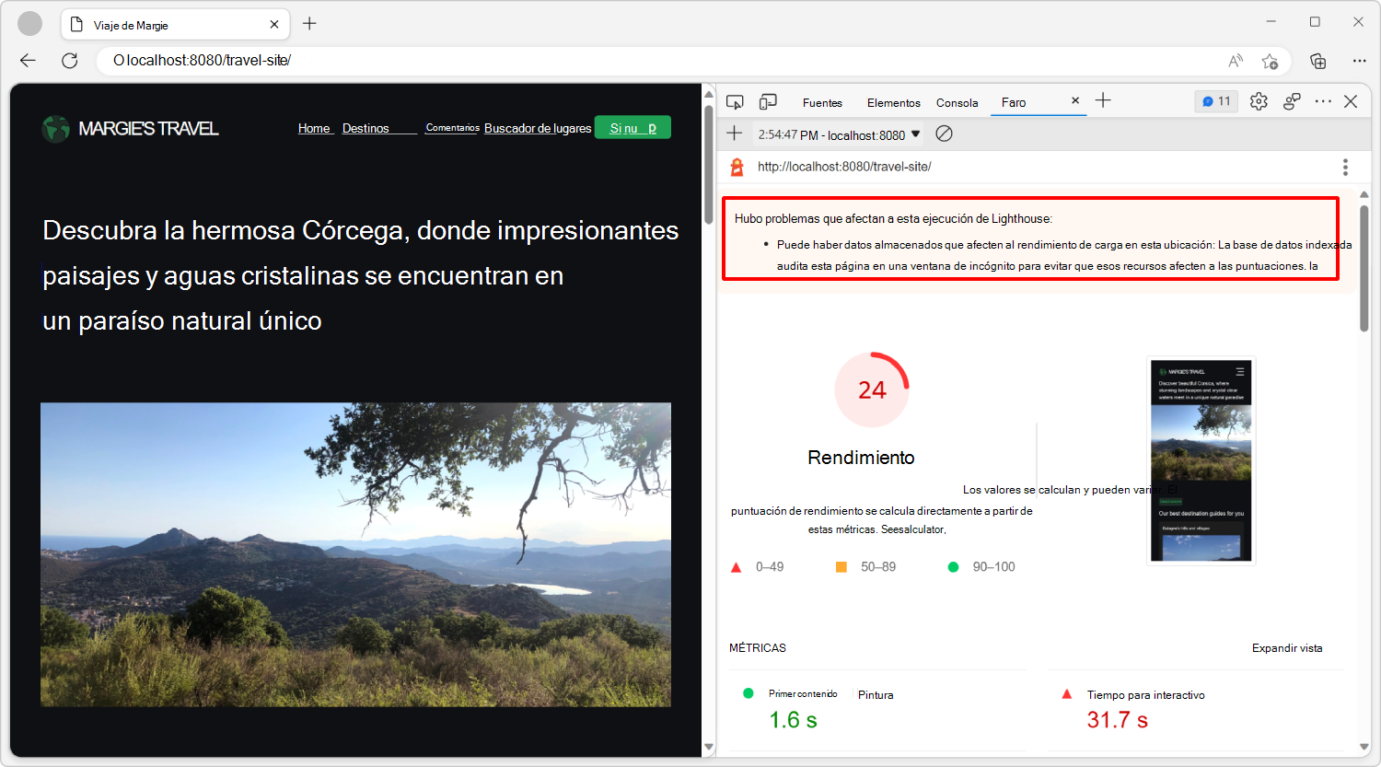Click the mobile page preview thumbnail

point(1201,460)
